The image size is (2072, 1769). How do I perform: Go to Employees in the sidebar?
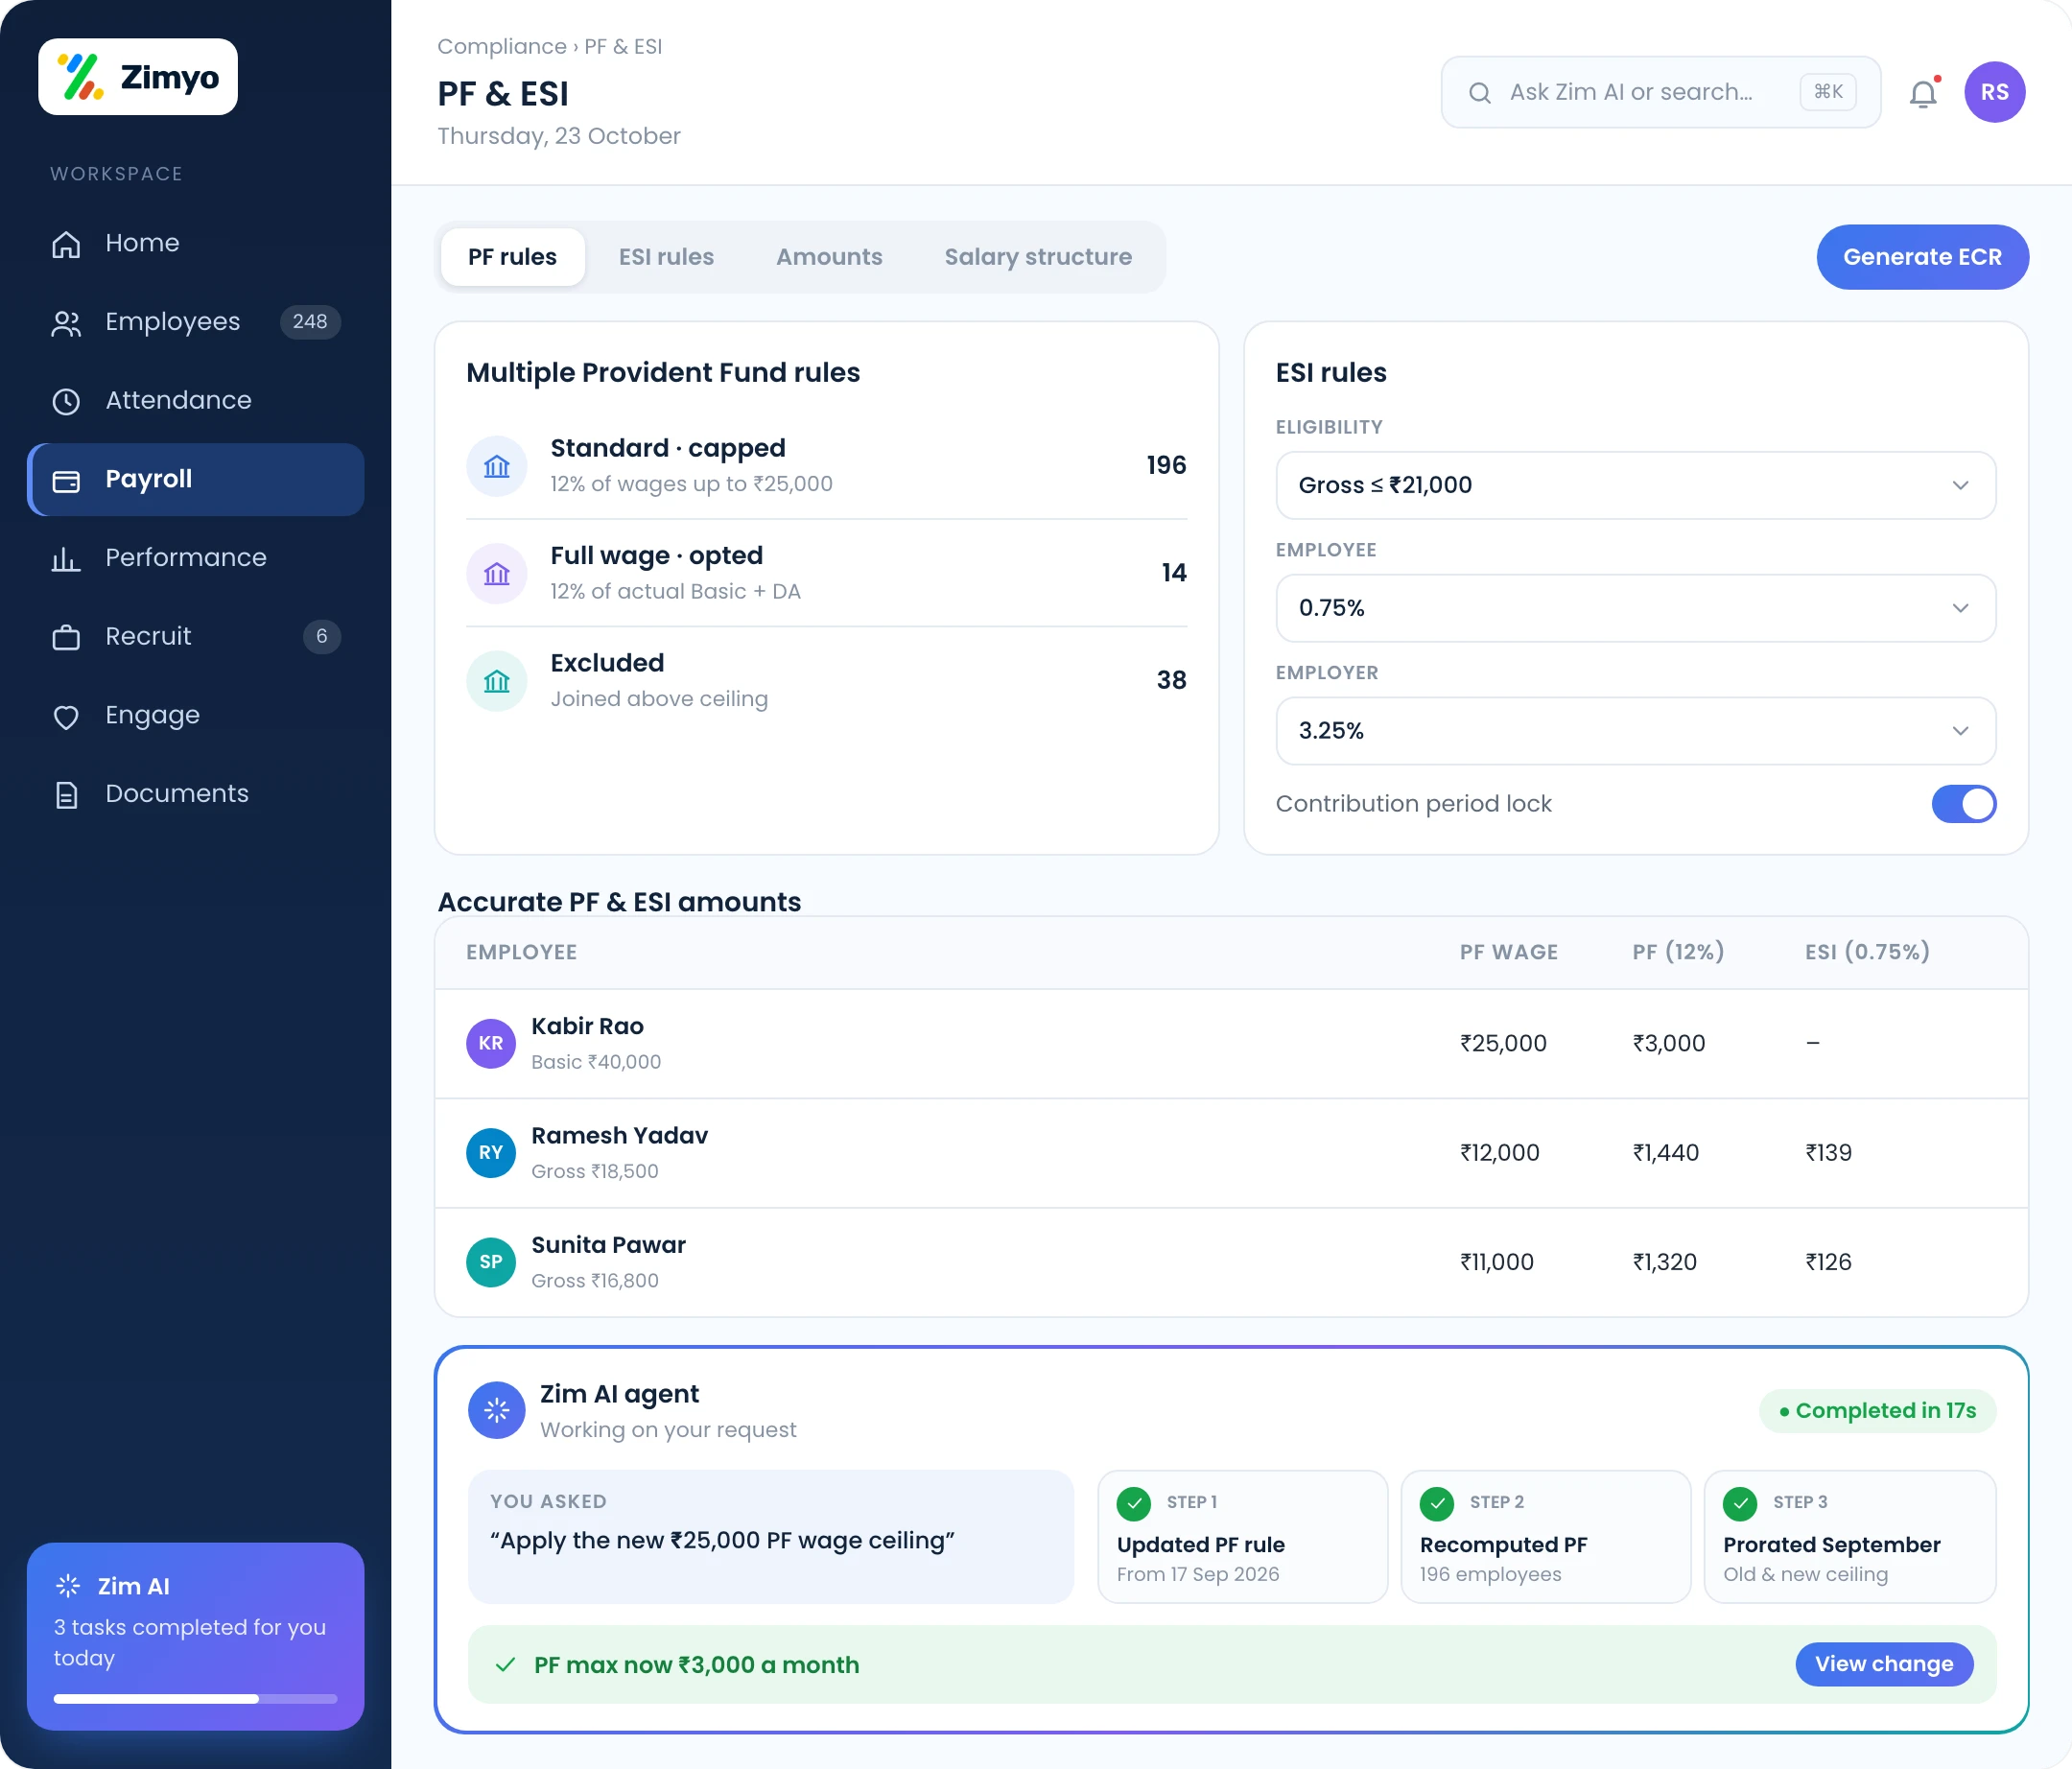click(195, 322)
